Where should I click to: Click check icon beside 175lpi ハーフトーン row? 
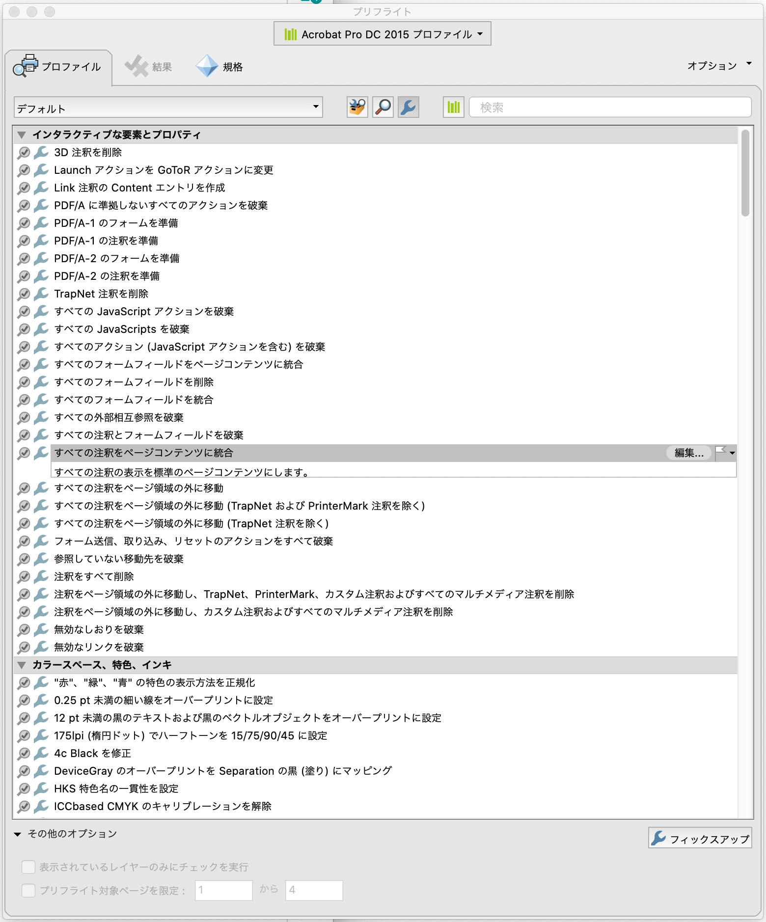24,736
